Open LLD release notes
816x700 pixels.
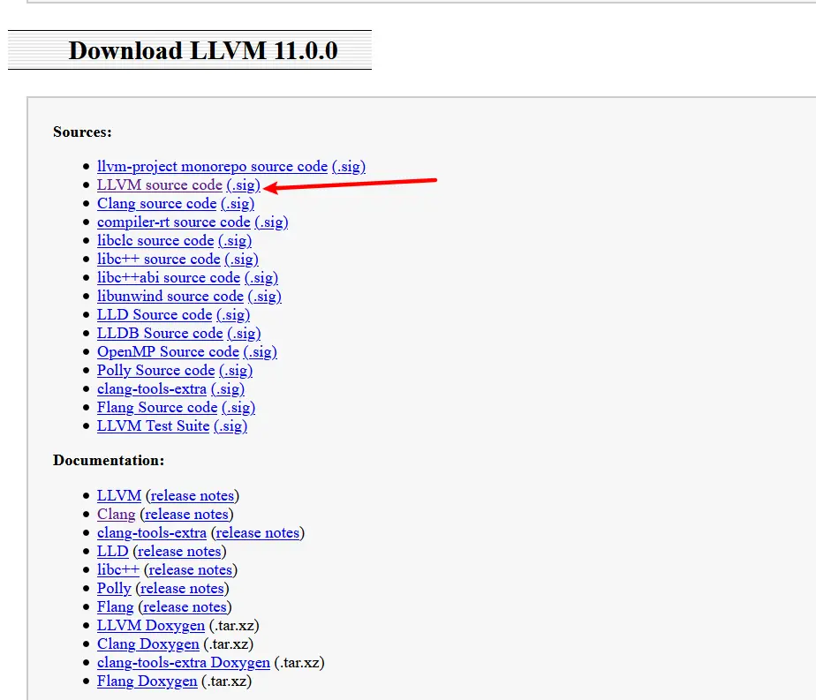pyautogui.click(x=179, y=552)
